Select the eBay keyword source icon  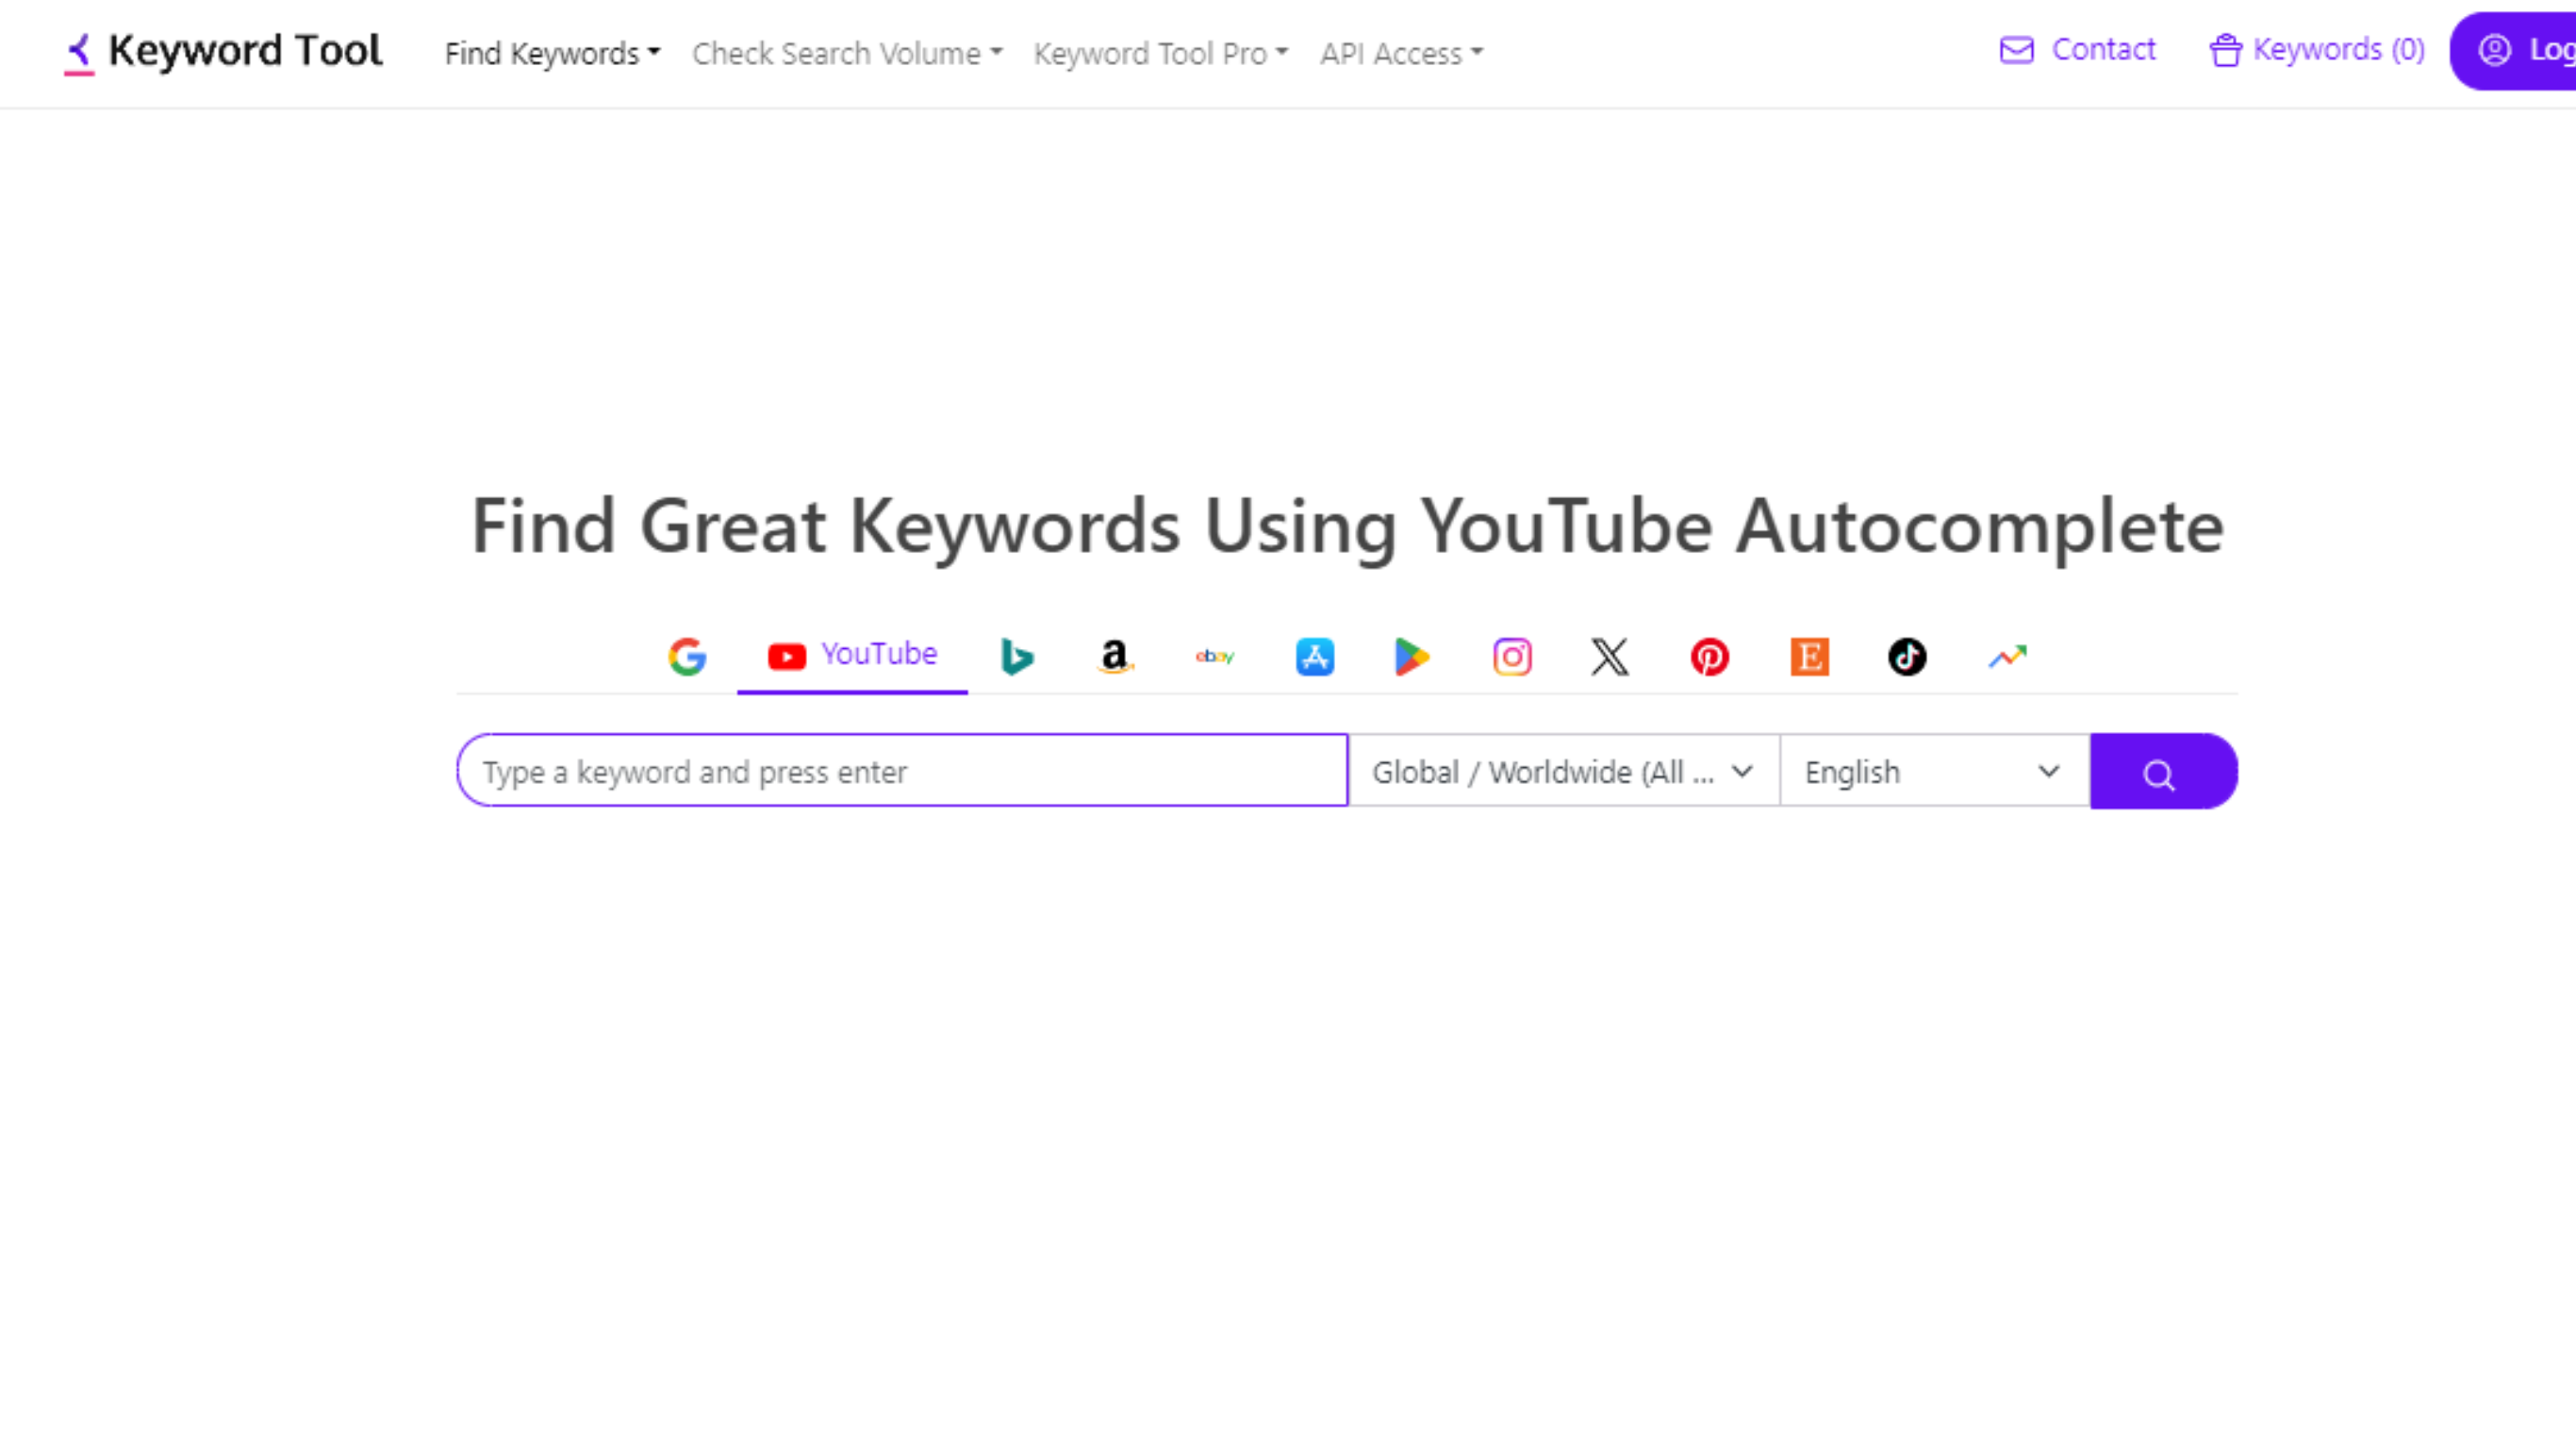pos(1214,657)
